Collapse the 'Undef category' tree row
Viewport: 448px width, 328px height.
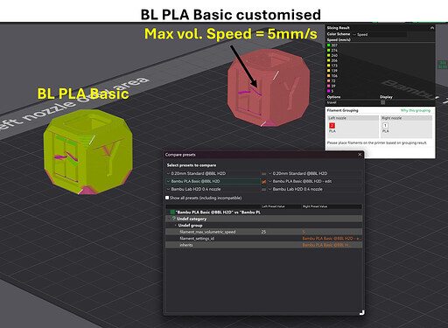(170, 219)
